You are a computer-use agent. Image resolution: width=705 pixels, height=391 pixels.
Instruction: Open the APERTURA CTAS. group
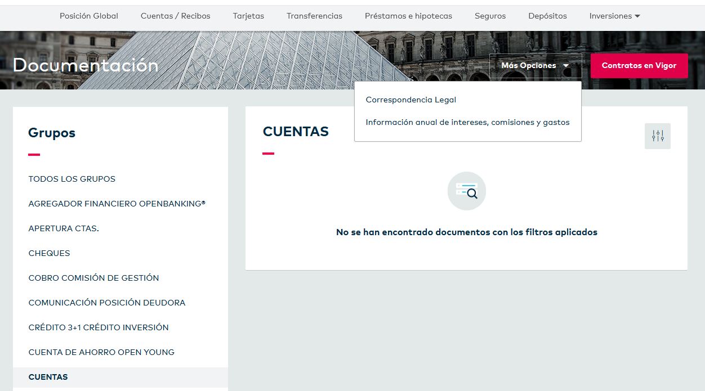(64, 228)
